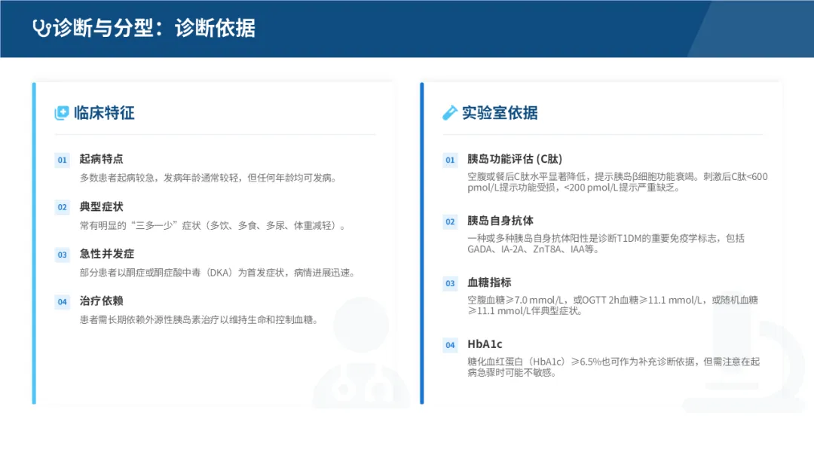Viewport: 814px width, 458px height.
Task: Click the text mentioning 酮症酸中毒 (DKA)
Action: [218, 273]
